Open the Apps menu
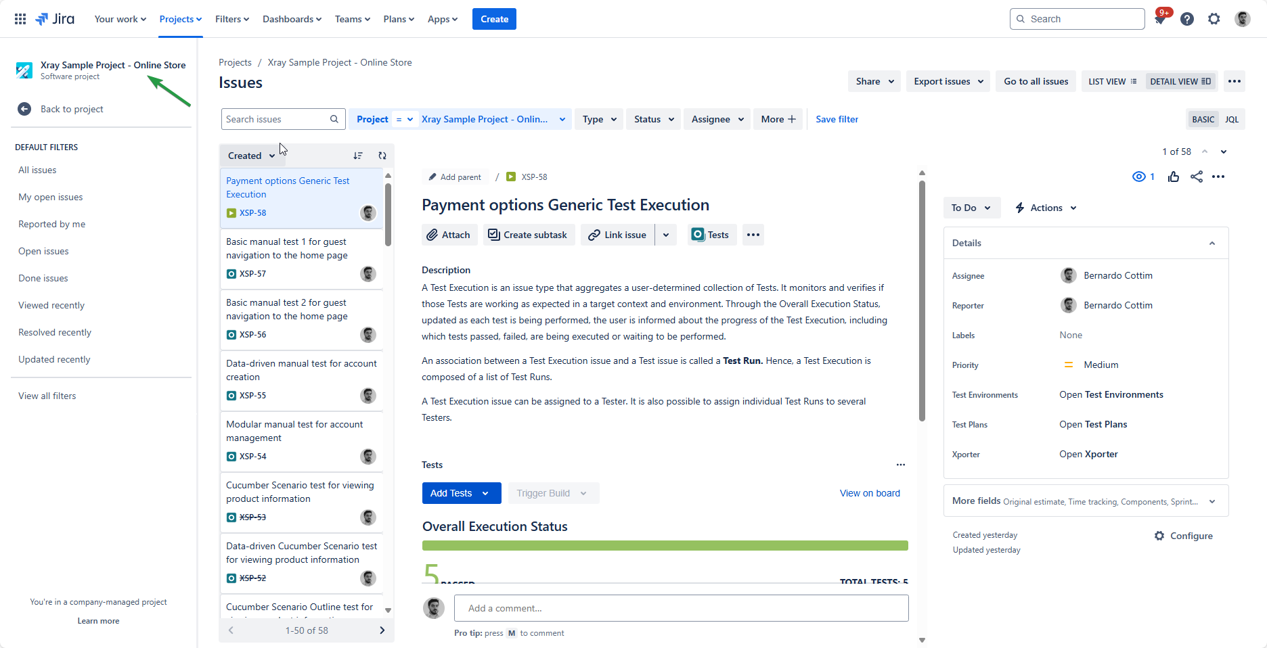The height and width of the screenshot is (648, 1267). [x=443, y=19]
